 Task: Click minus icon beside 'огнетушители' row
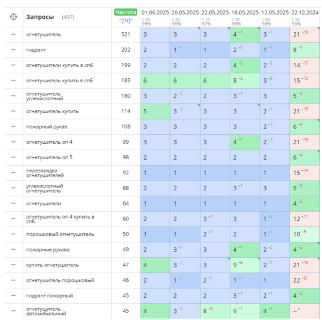pyautogui.click(x=13, y=203)
